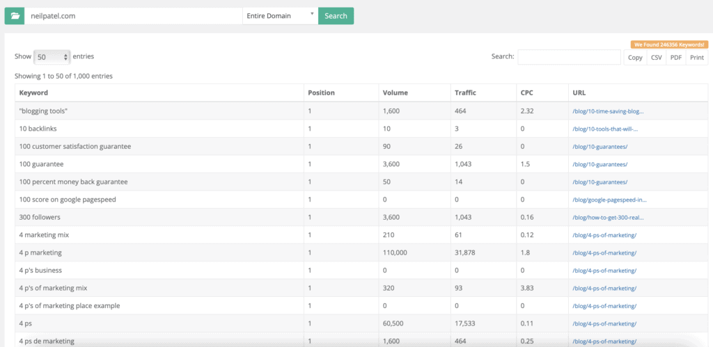This screenshot has height=347, width=713.
Task: Click the Showing 1 to 50 of 1,000 entries text
Action: tap(63, 76)
